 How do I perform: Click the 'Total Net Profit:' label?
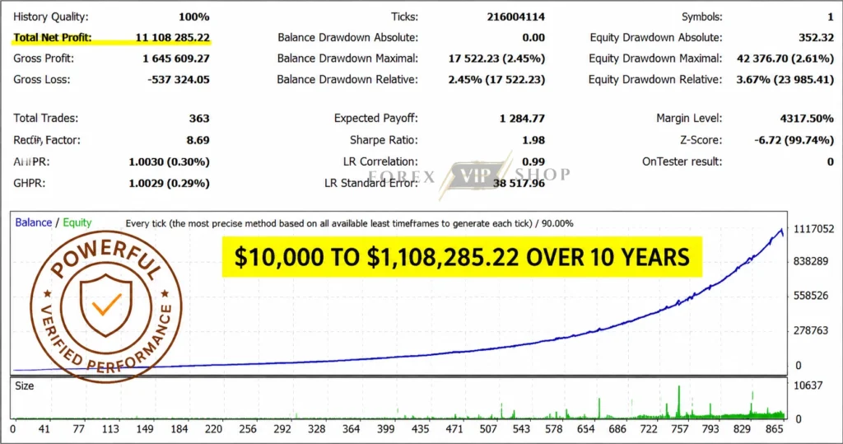[x=52, y=38]
